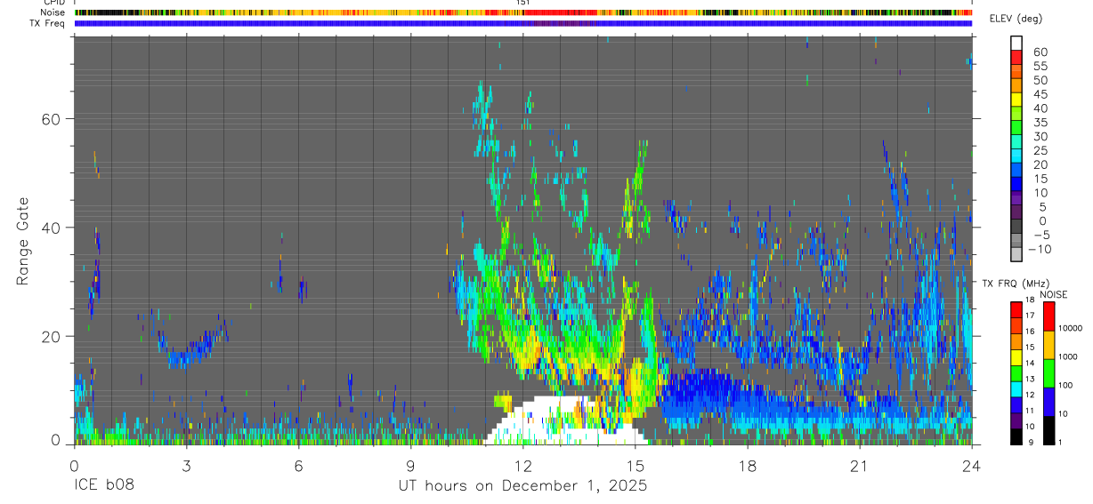This screenshot has height=504, width=1093.
Task: Select the x-axis tick label '24'
Action: pyautogui.click(x=971, y=466)
